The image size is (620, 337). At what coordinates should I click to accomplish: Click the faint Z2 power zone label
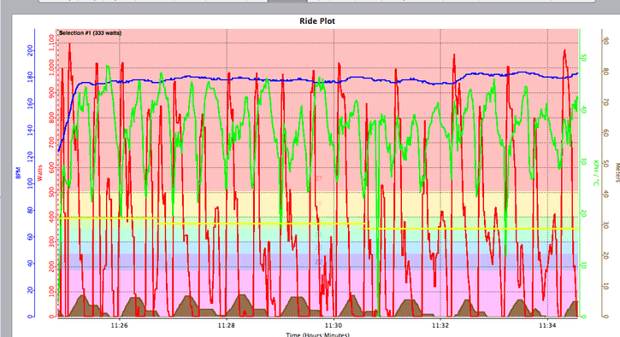point(319,262)
